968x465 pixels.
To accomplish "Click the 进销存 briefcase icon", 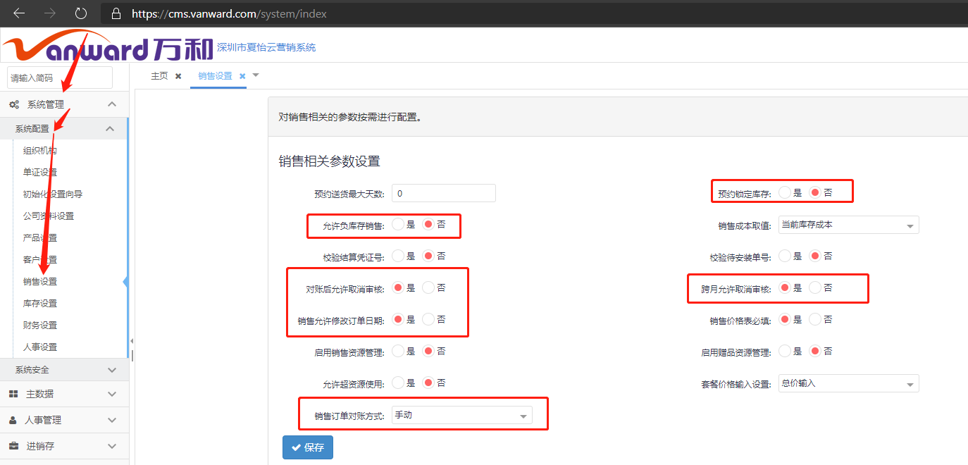I will pos(13,446).
